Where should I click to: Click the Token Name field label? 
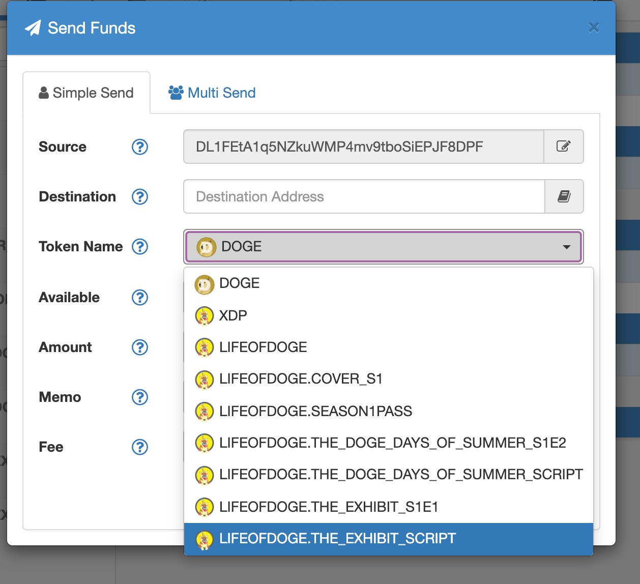[81, 246]
